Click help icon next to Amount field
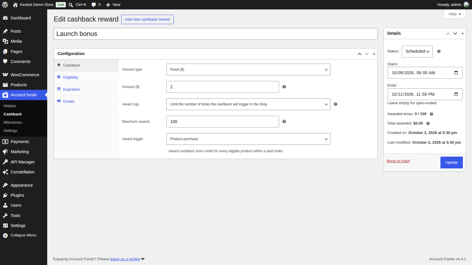The image size is (472, 265). click(x=284, y=87)
